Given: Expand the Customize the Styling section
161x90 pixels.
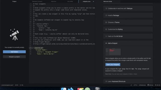Looking at the screenshot, I should click(x=128, y=29).
